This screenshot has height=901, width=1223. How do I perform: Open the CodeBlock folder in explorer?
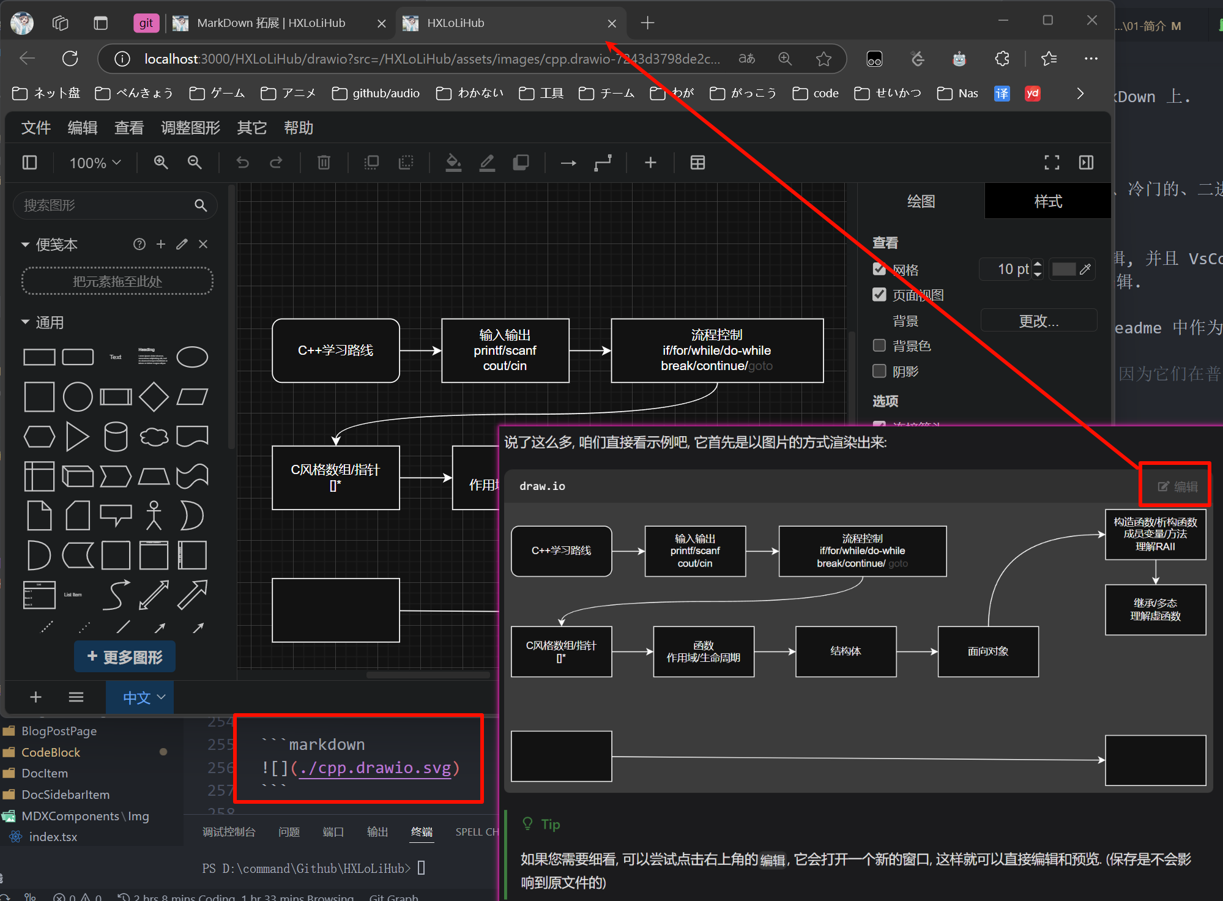pyautogui.click(x=51, y=752)
